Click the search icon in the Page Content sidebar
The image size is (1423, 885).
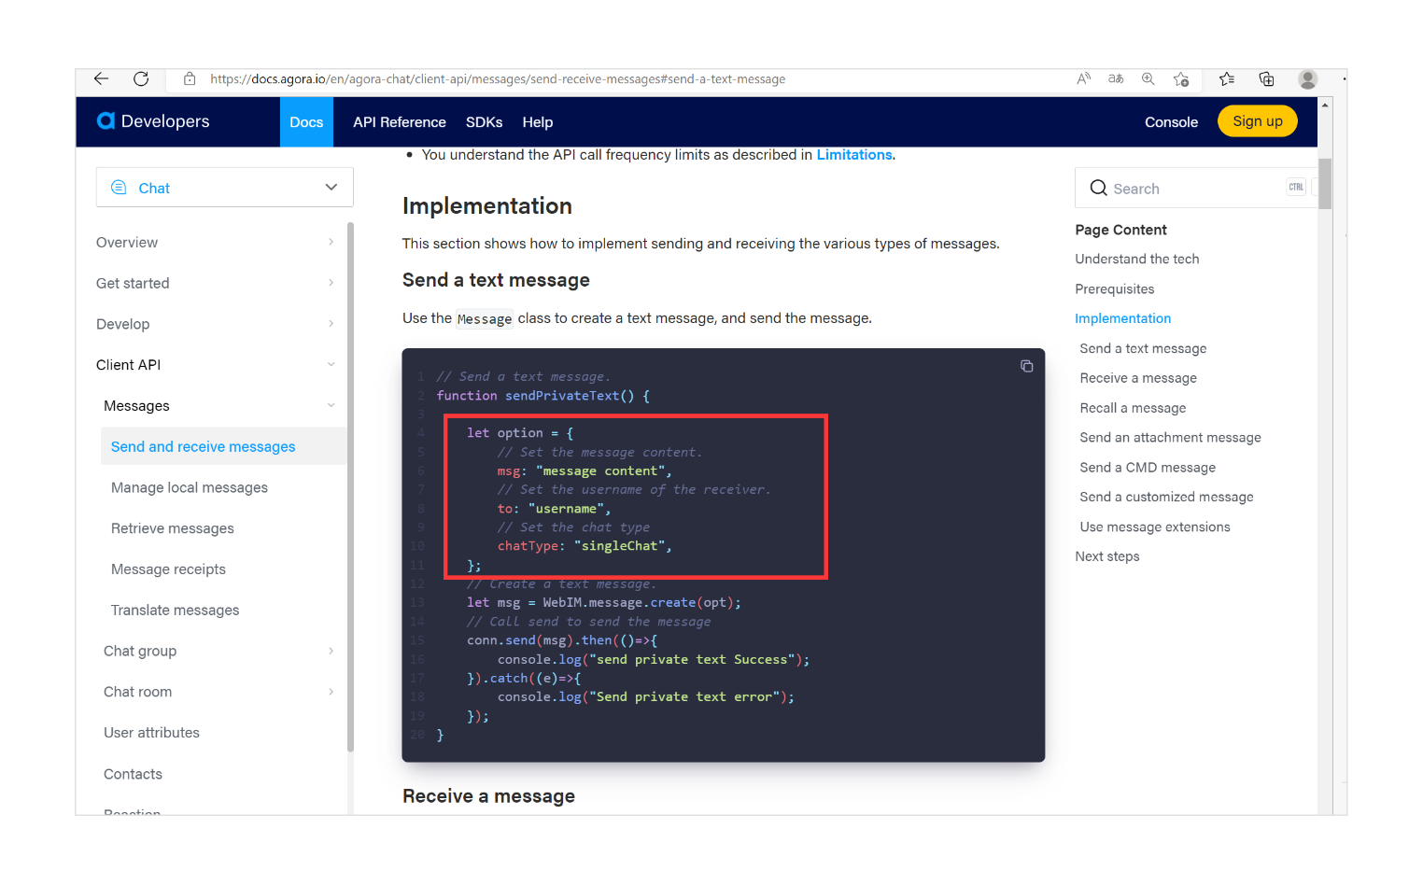(1098, 188)
